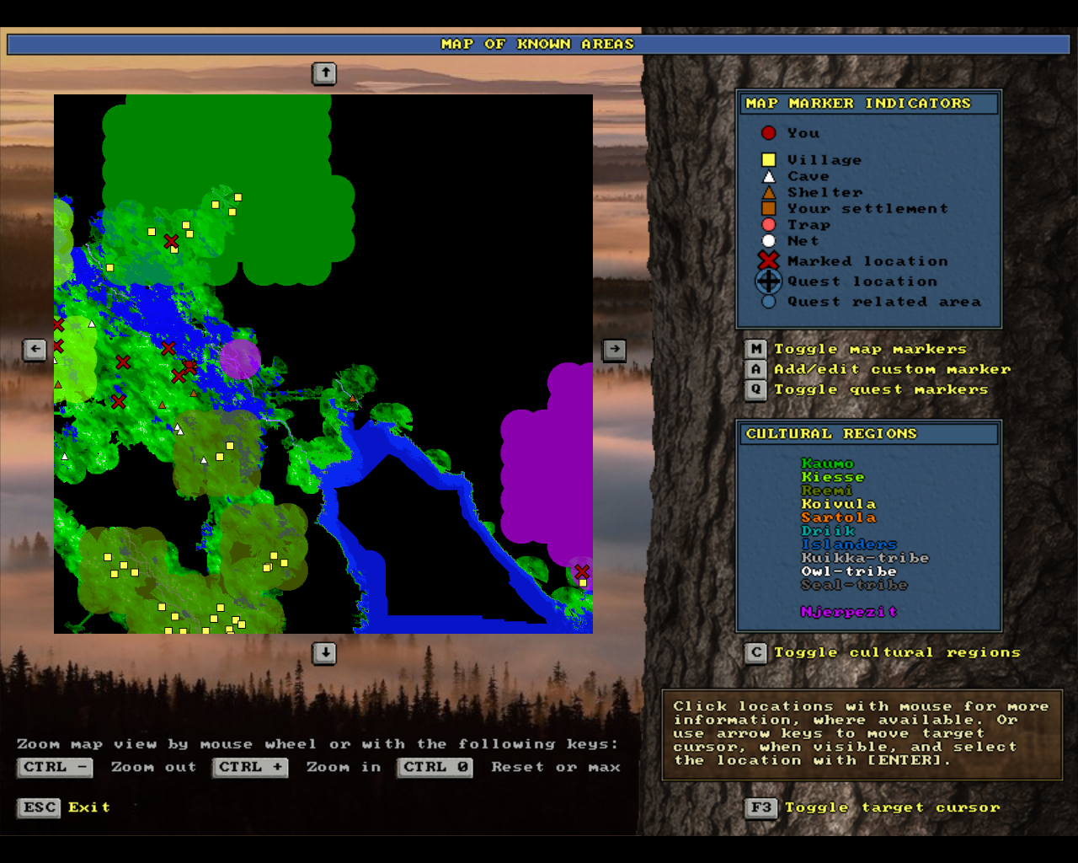Select Sartola in the cultural regions list

coord(838,517)
